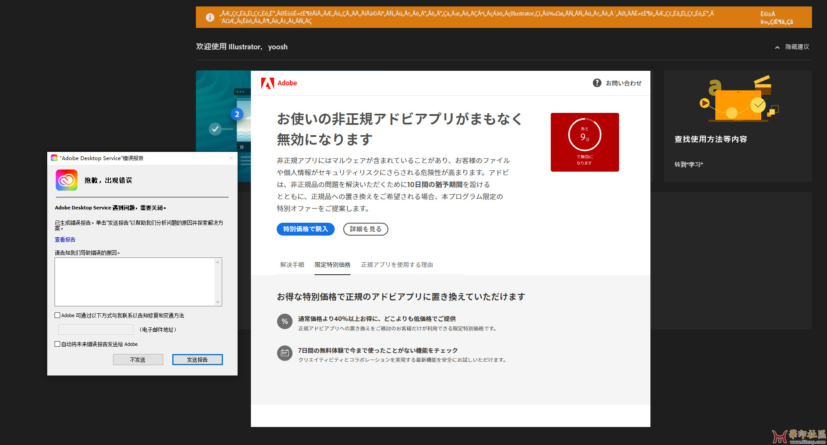Viewport: 827px width, 445px height.
Task: Open the 正規アプリを使用する理由 tab
Action: click(x=397, y=265)
